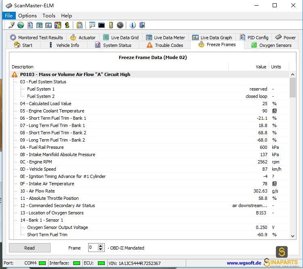The width and height of the screenshot is (303, 269).
Task: Select the Oxygen Sensor Output Voltage row
Action: point(150,227)
